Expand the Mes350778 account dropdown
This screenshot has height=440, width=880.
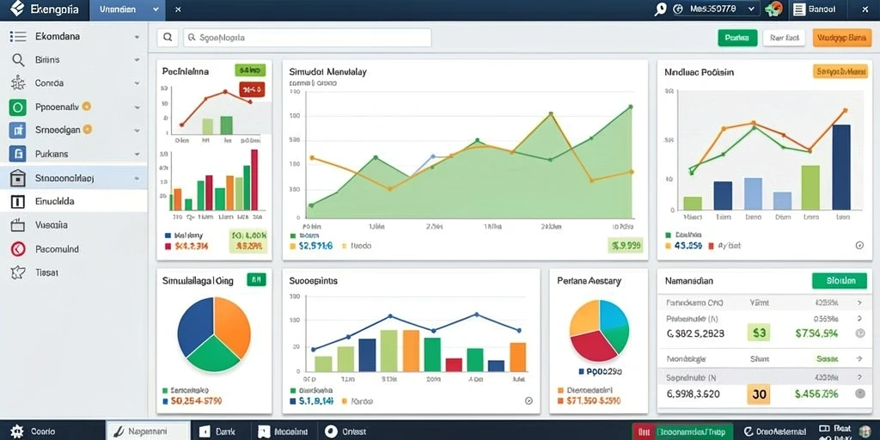click(x=723, y=9)
